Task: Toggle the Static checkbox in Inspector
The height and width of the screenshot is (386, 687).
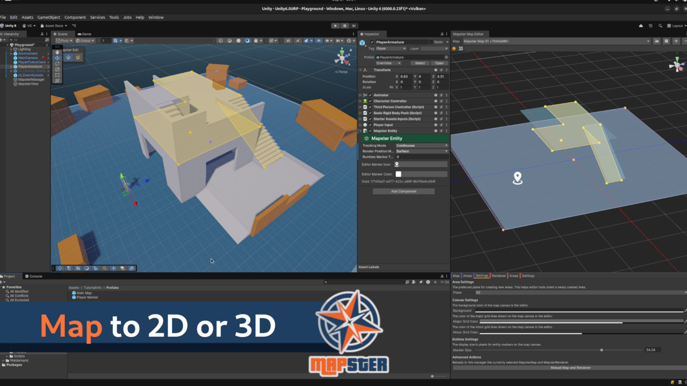Action: coord(431,42)
